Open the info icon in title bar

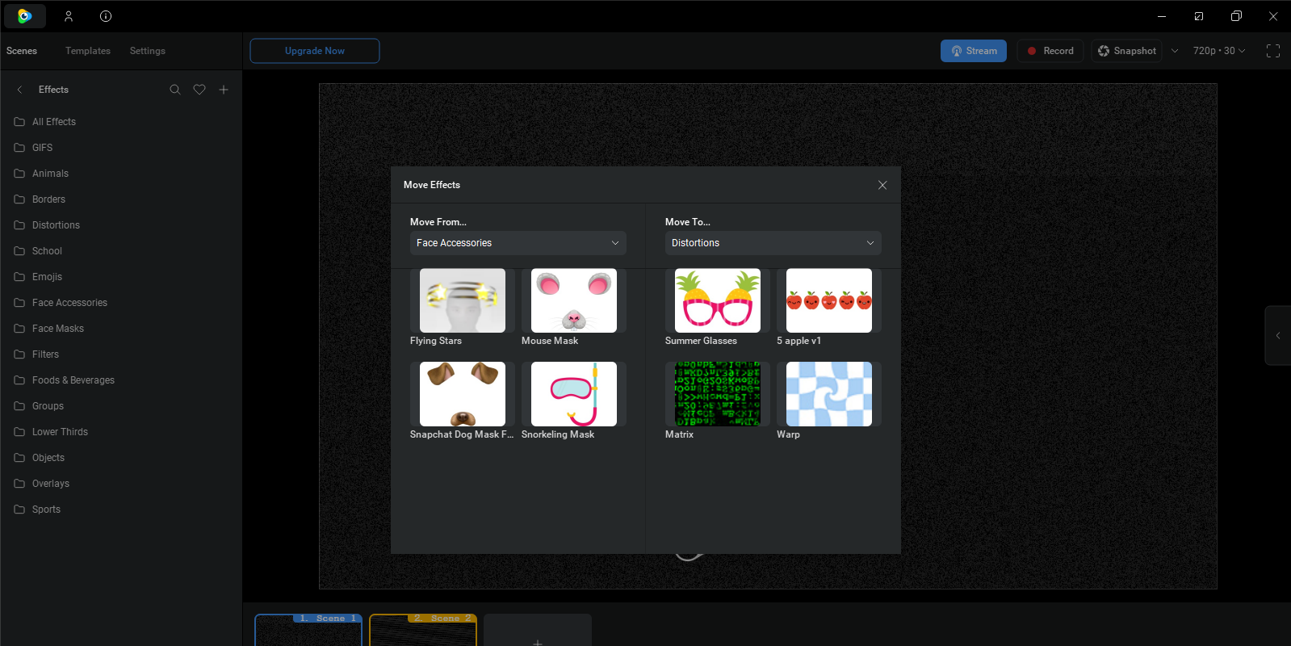[x=106, y=16]
